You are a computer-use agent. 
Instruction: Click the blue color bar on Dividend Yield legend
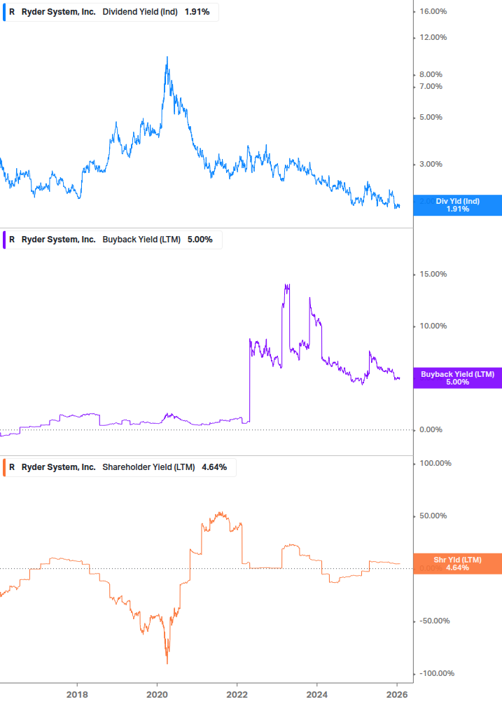4,12
